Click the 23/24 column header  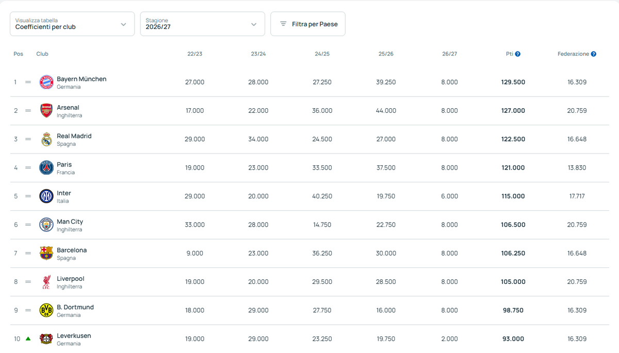click(258, 54)
